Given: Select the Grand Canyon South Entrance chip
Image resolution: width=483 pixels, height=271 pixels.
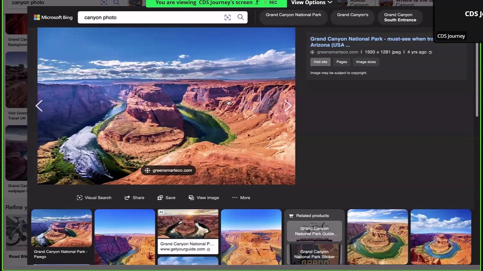Looking at the screenshot, I should point(400,17).
